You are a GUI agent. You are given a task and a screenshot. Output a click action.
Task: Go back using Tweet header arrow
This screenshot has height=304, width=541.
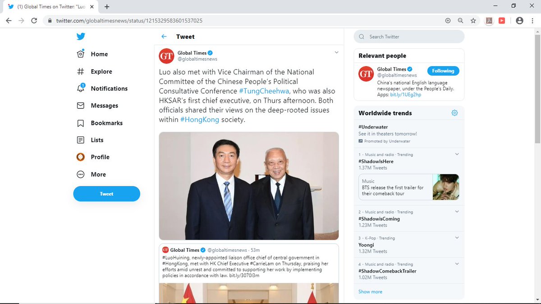[x=164, y=36]
